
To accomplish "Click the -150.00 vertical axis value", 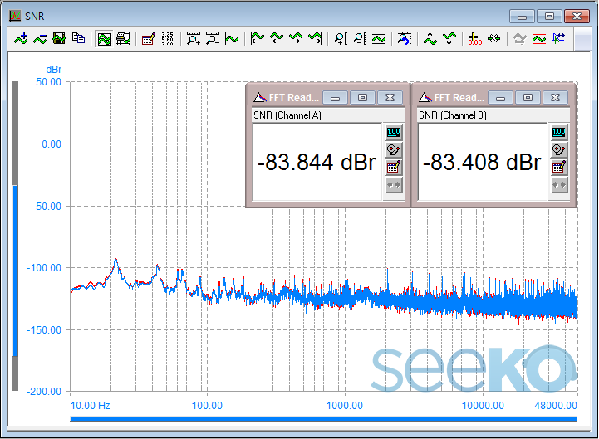I will pos(44,330).
